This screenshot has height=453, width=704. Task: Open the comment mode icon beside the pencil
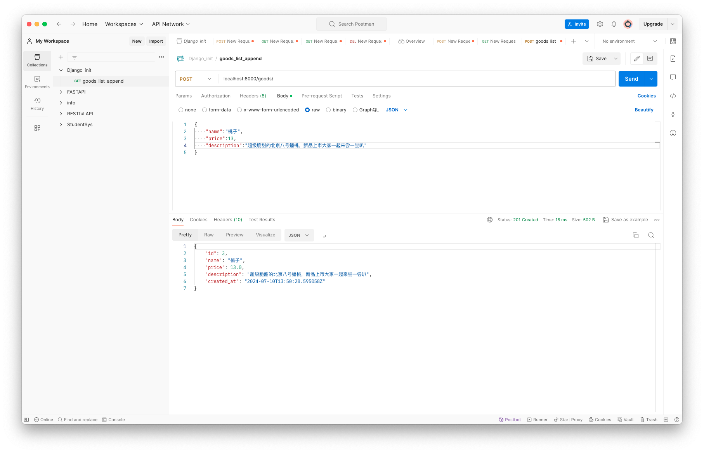[x=650, y=59]
